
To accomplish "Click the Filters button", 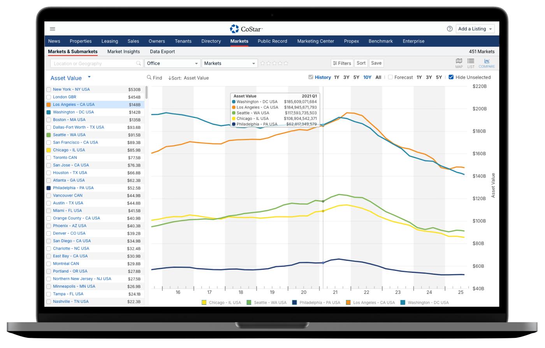I will point(342,63).
